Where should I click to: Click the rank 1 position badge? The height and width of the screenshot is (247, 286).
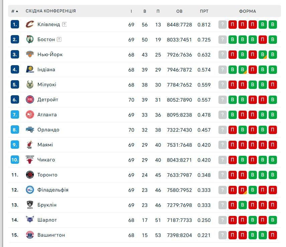15,24
